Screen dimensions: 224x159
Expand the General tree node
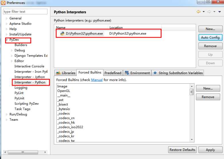point(7,18)
